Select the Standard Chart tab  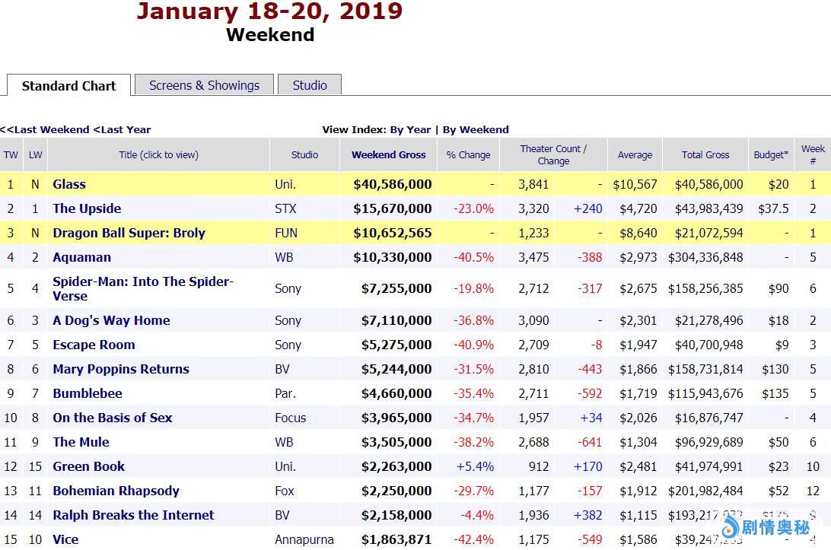click(x=68, y=86)
